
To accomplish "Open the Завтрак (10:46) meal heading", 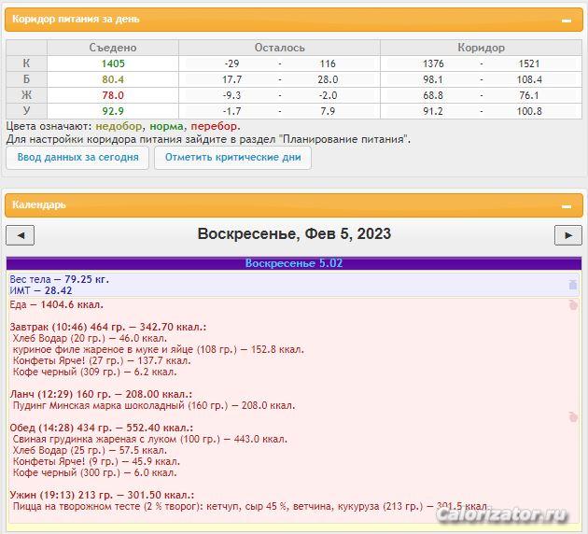I will click(107, 327).
